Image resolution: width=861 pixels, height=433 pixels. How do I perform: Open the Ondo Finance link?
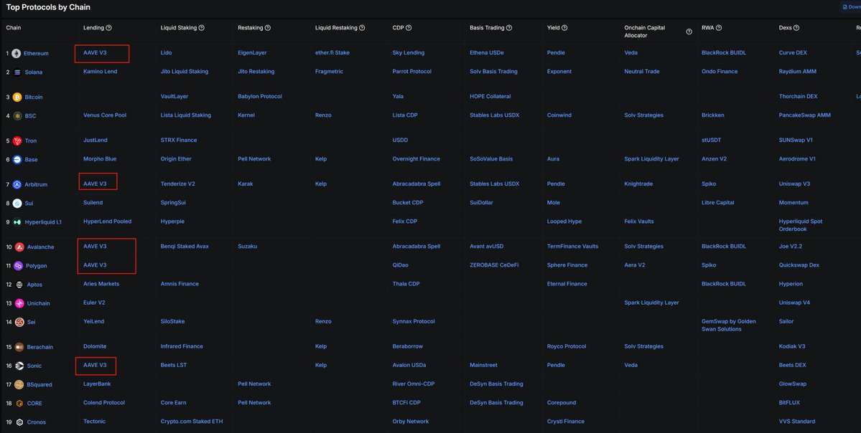click(720, 72)
